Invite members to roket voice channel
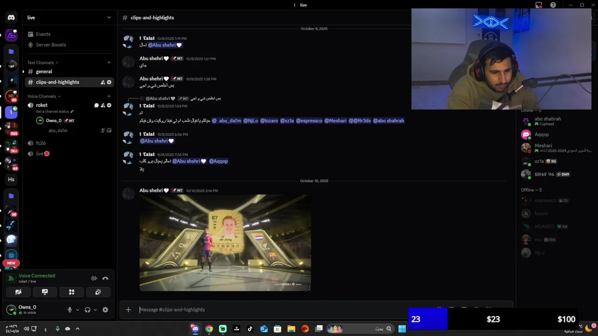The width and height of the screenshot is (598, 336). coord(103,105)
